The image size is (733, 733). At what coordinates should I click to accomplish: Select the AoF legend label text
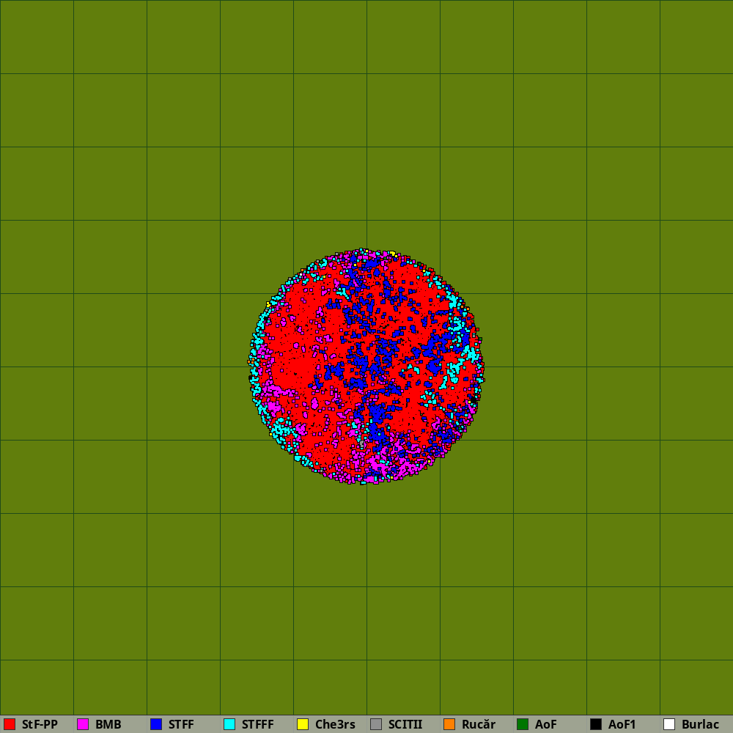tap(546, 724)
